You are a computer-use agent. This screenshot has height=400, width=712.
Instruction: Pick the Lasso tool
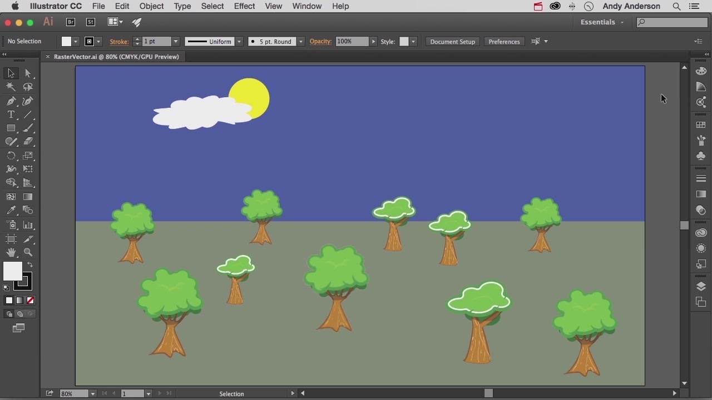[x=28, y=87]
